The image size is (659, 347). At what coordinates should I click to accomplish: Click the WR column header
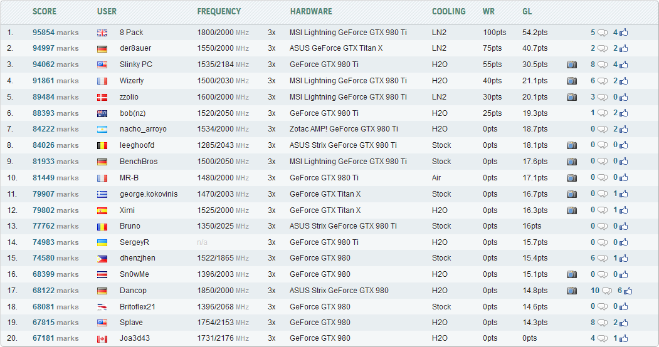coord(488,11)
